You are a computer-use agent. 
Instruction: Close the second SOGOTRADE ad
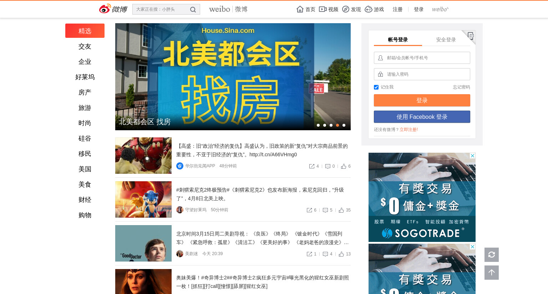point(472,247)
